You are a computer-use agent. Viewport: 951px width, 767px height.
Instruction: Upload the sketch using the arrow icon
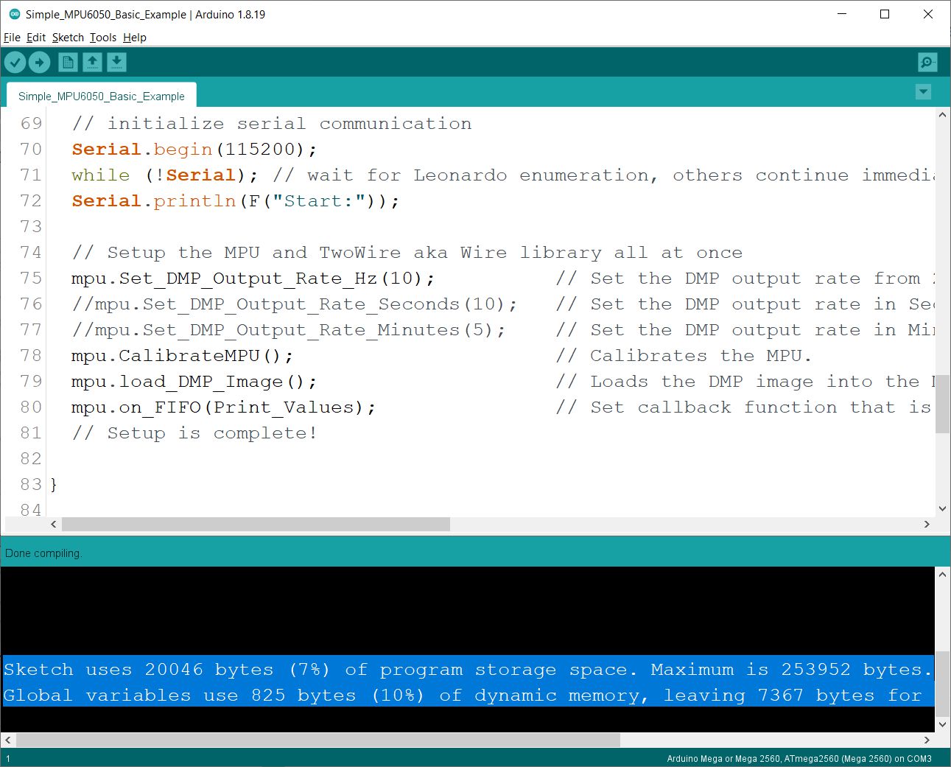(39, 62)
